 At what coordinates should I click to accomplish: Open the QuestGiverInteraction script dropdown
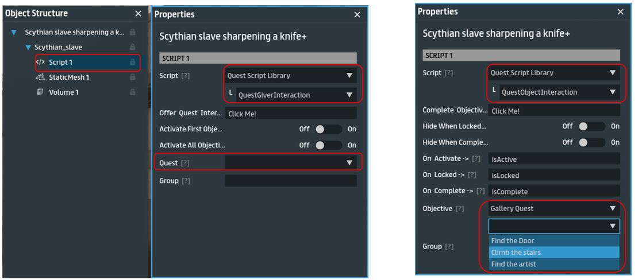290,95
